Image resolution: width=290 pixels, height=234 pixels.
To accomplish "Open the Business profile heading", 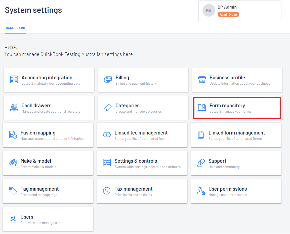I will pyautogui.click(x=227, y=78).
